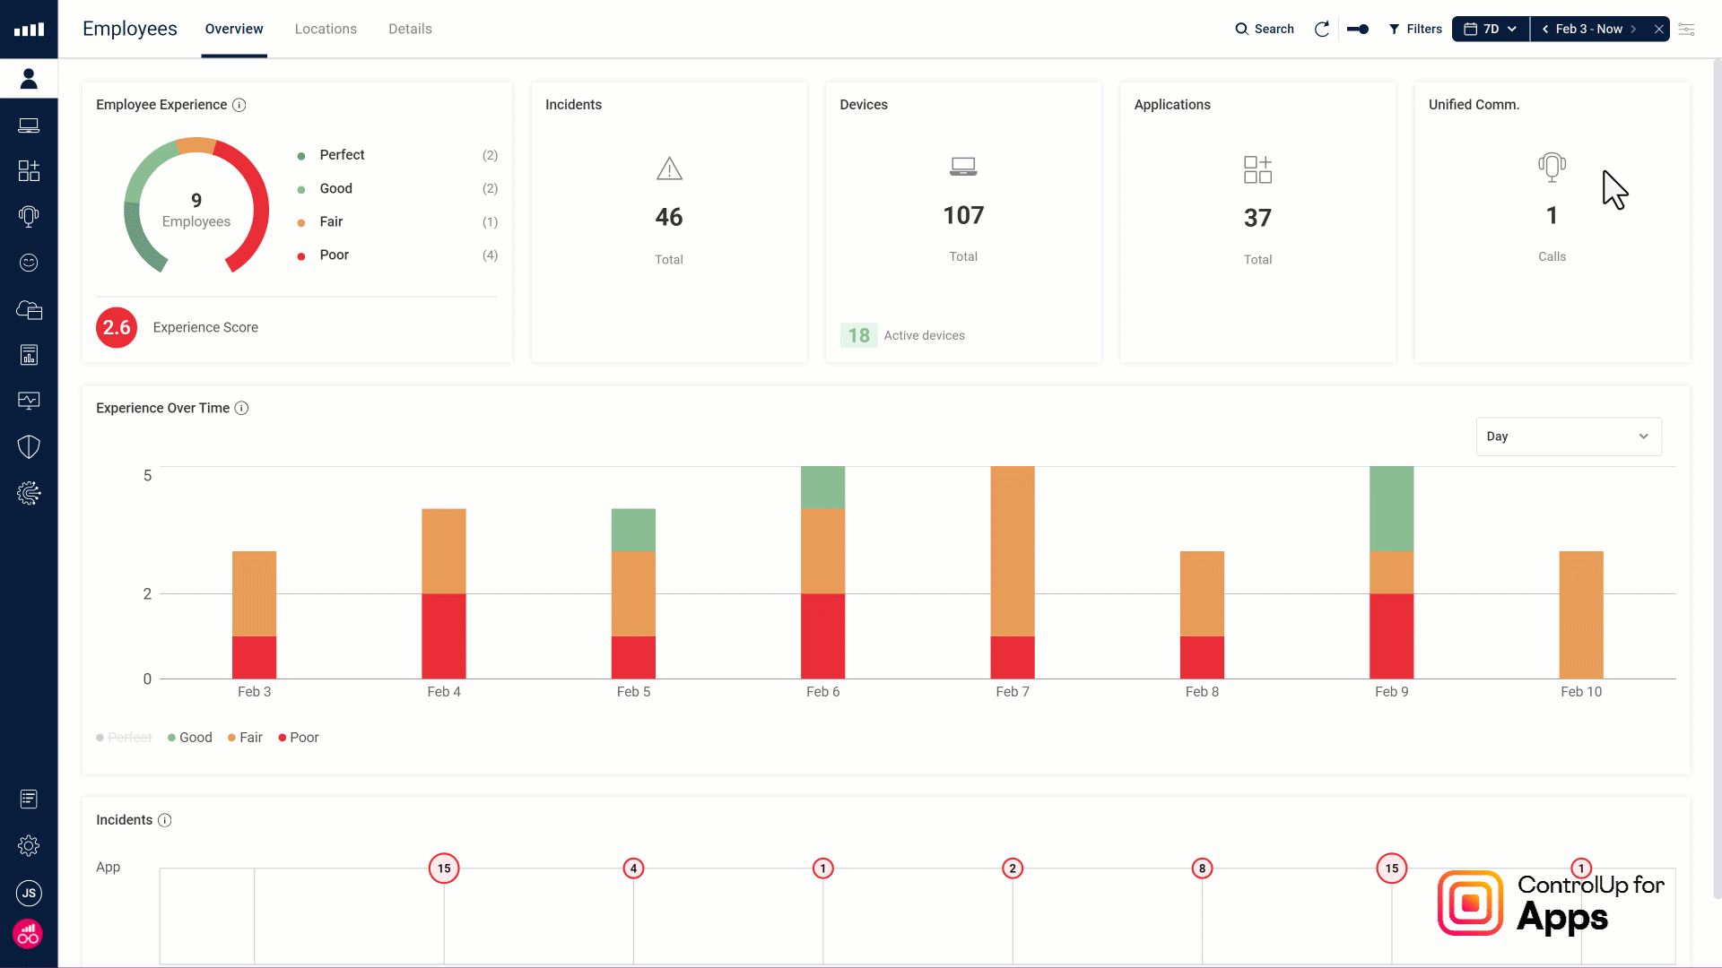Open the Details tab

pos(410,29)
